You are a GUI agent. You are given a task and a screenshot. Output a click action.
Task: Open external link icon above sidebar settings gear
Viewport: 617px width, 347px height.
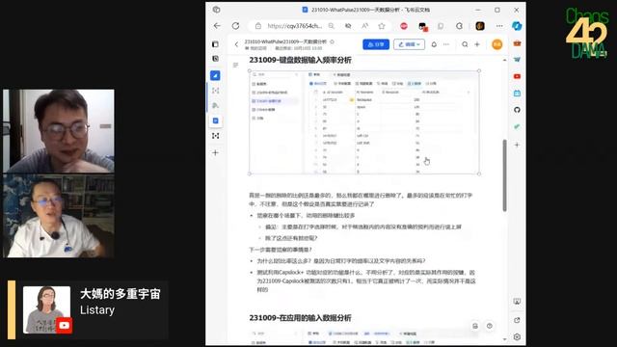coord(517,320)
